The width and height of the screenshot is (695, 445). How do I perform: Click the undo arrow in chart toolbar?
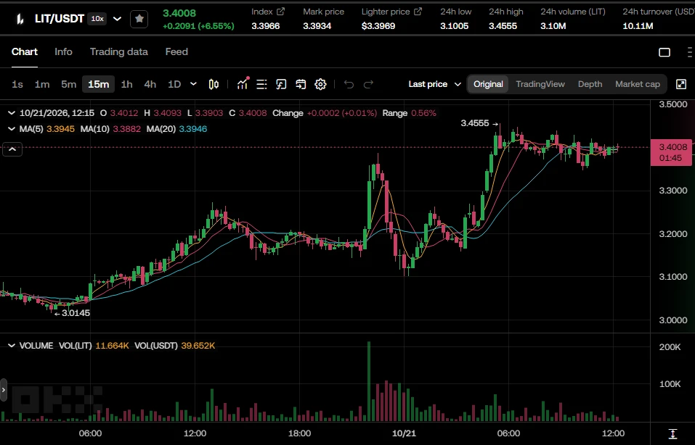coord(349,84)
